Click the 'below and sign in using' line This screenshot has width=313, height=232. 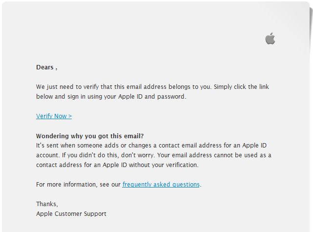click(111, 97)
